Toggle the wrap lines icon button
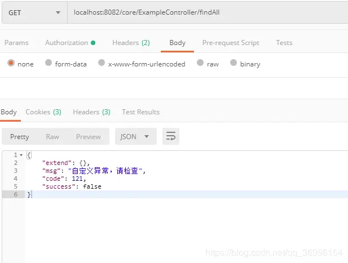This screenshot has width=348, height=263. coord(171,136)
